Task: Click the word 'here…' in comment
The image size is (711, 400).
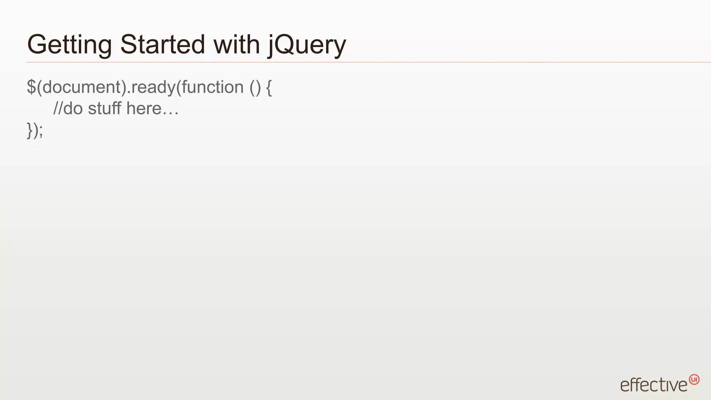Action: (x=153, y=108)
